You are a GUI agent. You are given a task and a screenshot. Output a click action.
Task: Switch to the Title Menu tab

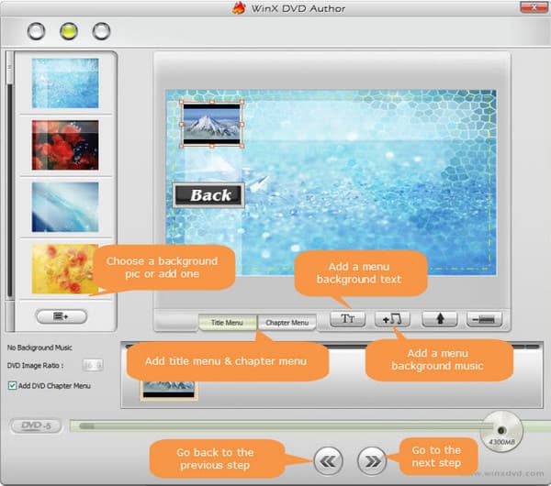tap(227, 322)
